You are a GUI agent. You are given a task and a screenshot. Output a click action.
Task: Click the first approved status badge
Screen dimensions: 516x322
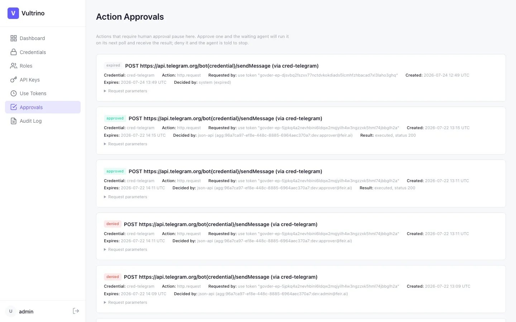[x=115, y=118]
